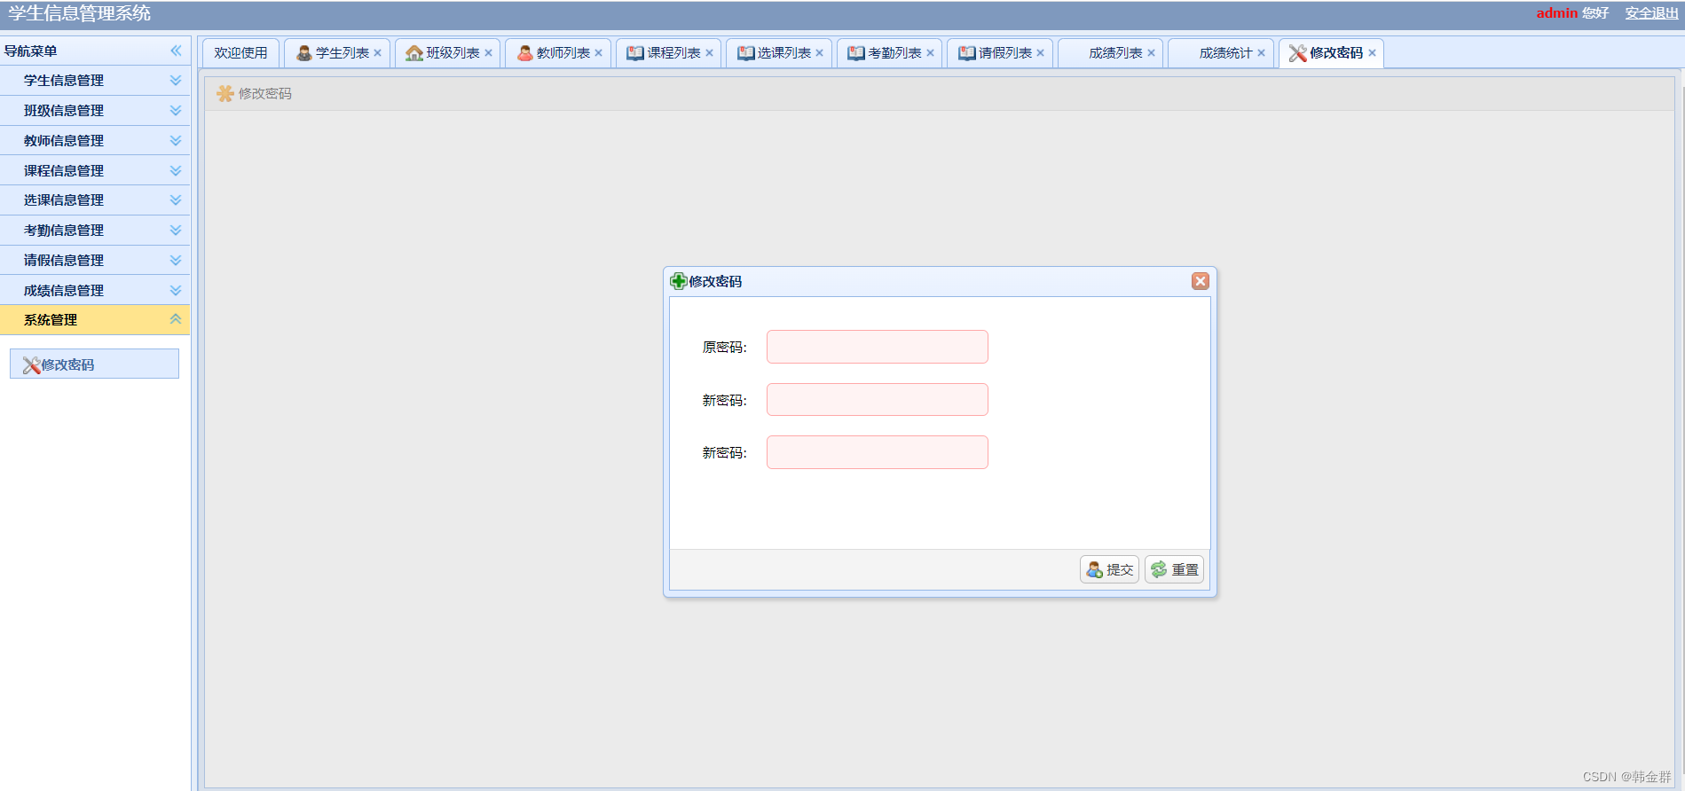
Task: Close the 班级列表 tab
Action: (488, 53)
